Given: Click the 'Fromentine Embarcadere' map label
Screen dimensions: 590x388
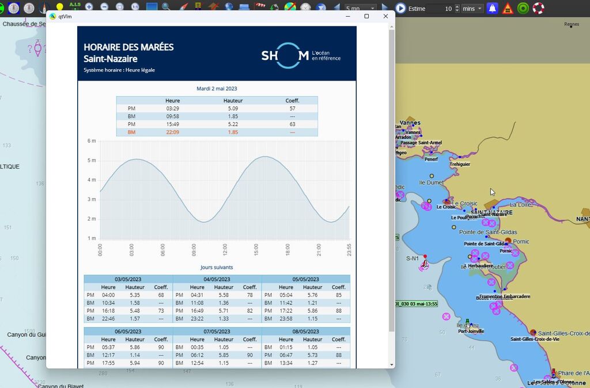Looking at the screenshot, I should click(505, 296).
